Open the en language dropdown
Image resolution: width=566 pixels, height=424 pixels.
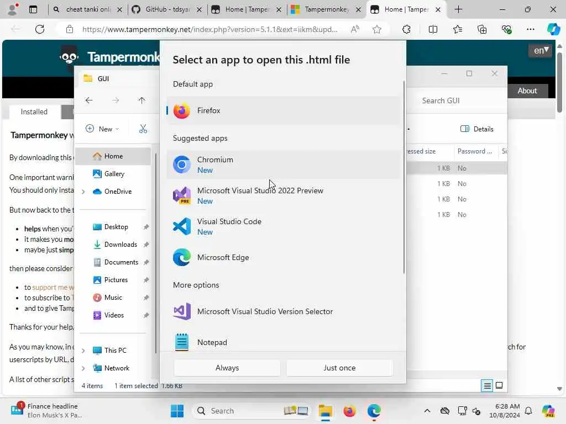coord(541,50)
